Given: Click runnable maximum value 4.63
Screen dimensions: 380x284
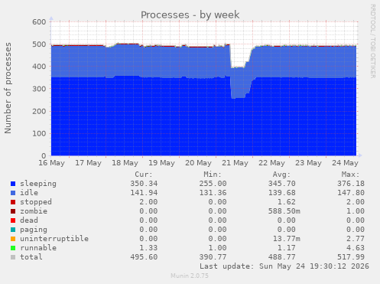Looking at the screenshot, I should (356, 248).
